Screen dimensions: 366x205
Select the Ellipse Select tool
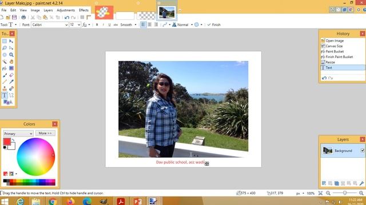pos(5,55)
